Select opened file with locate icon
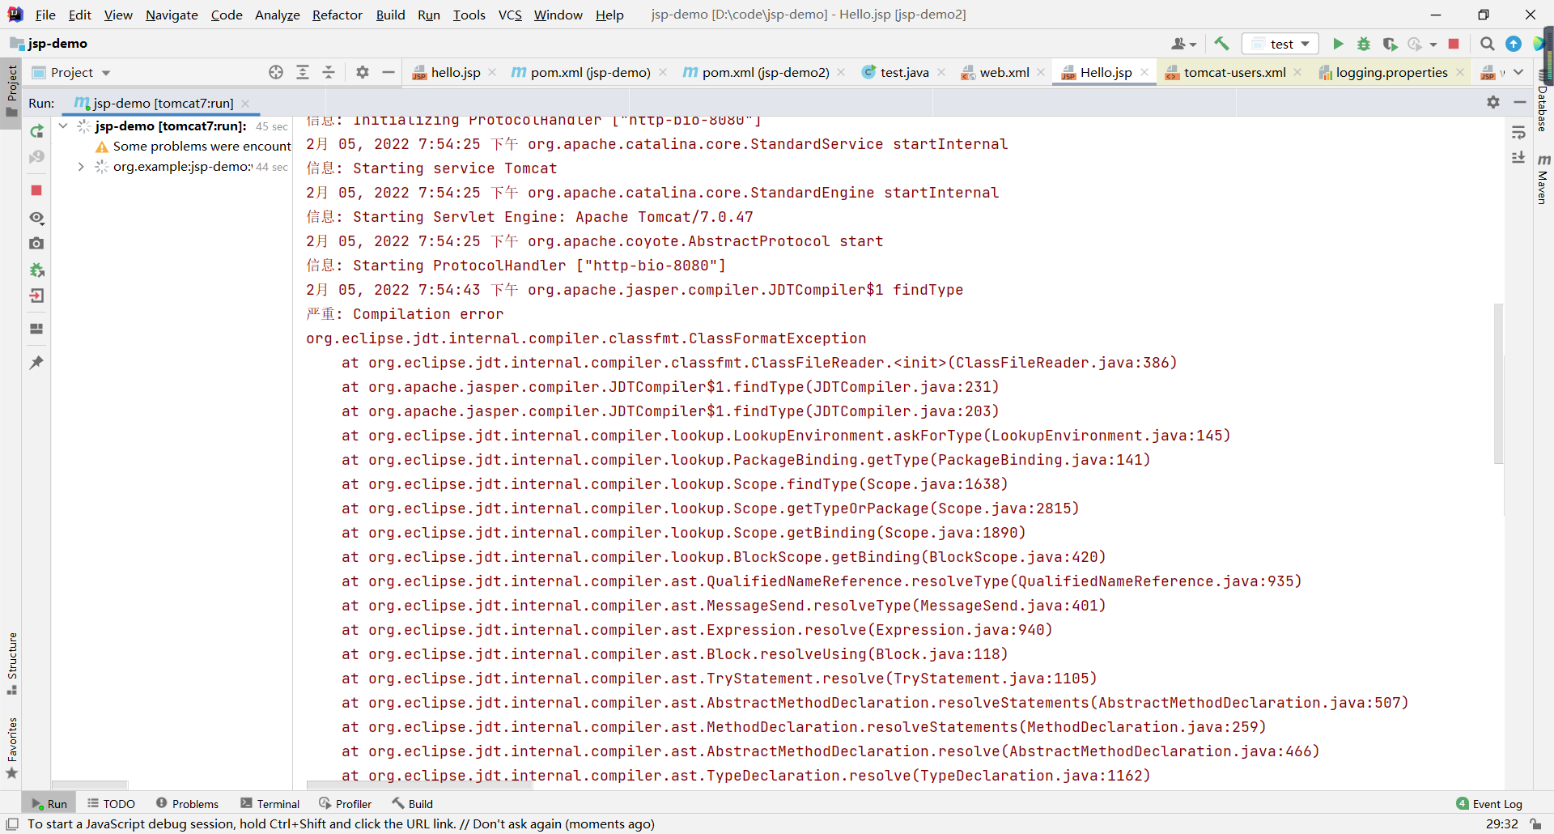Screen dimensions: 1554x834 (x=276, y=72)
